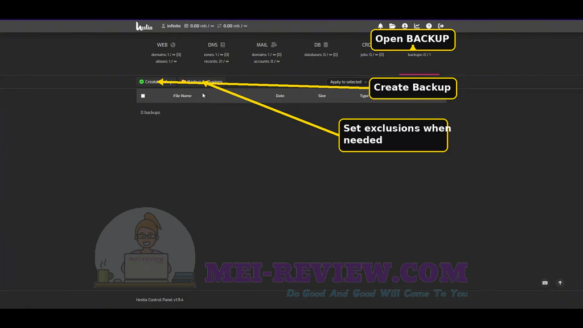Click the Hestia logo
Viewport: 583px width, 328px height.
click(x=144, y=26)
